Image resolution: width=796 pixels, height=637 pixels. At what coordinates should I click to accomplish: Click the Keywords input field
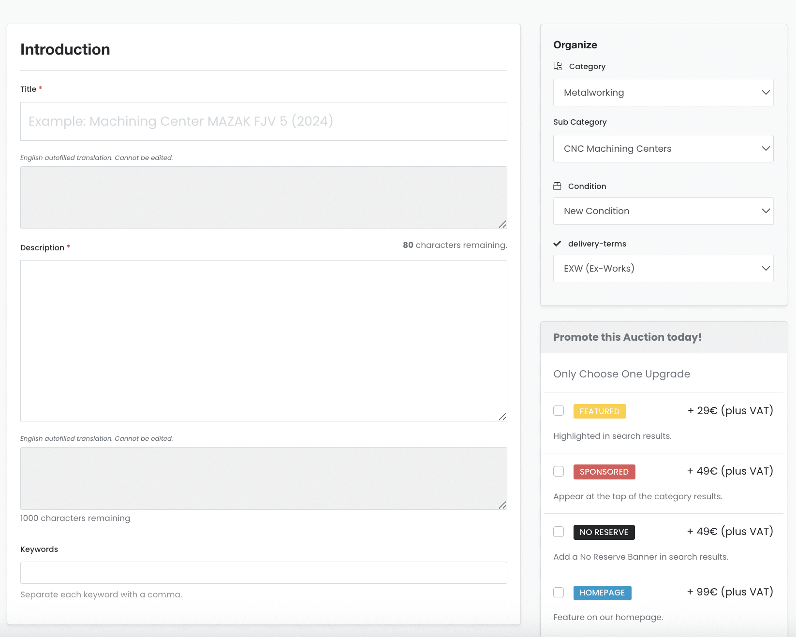click(264, 573)
